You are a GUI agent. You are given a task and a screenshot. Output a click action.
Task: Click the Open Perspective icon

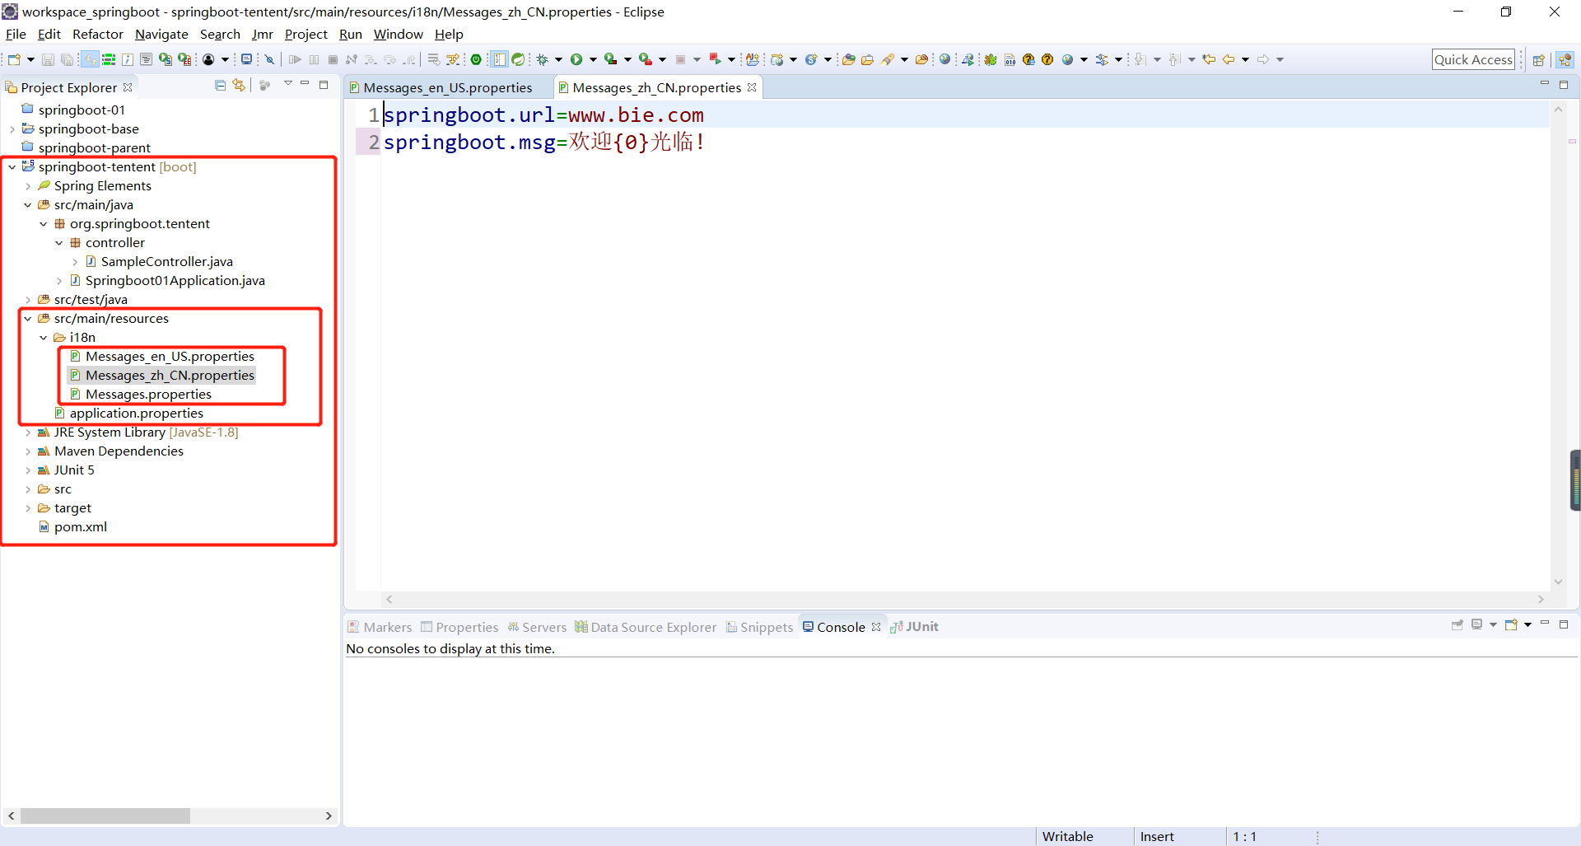[x=1538, y=59]
